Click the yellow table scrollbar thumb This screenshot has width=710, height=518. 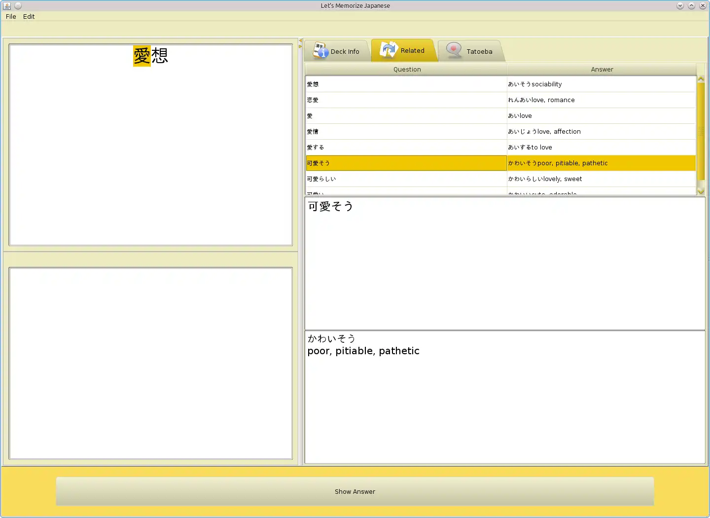coord(701,131)
